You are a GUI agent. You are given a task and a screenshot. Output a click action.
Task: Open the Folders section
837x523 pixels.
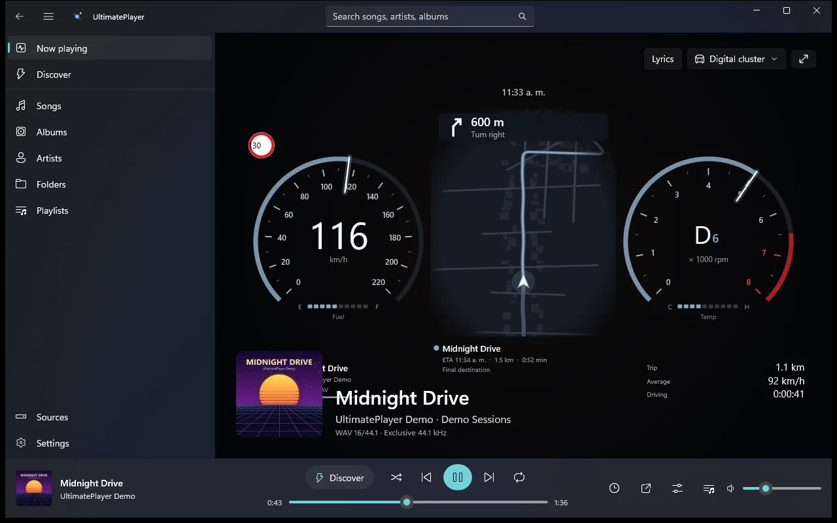[110, 184]
